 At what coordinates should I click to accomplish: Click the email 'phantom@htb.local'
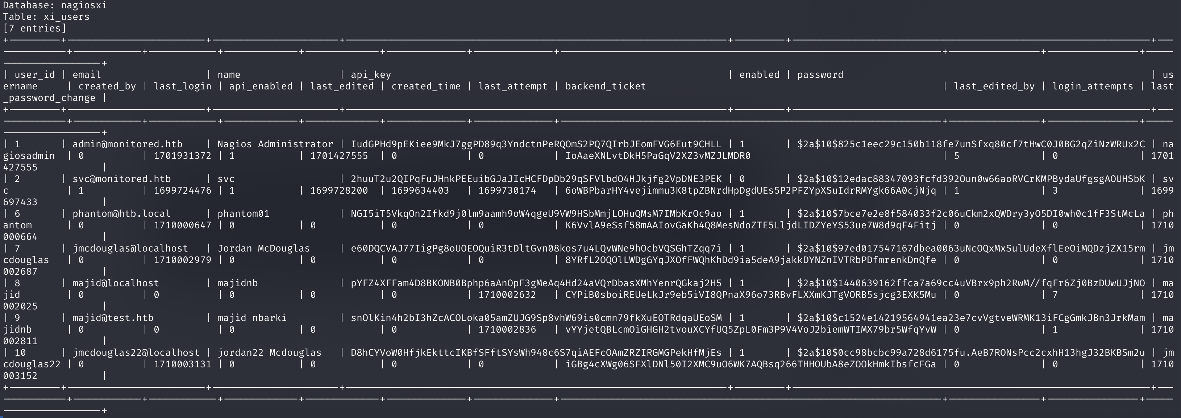pyautogui.click(x=121, y=214)
